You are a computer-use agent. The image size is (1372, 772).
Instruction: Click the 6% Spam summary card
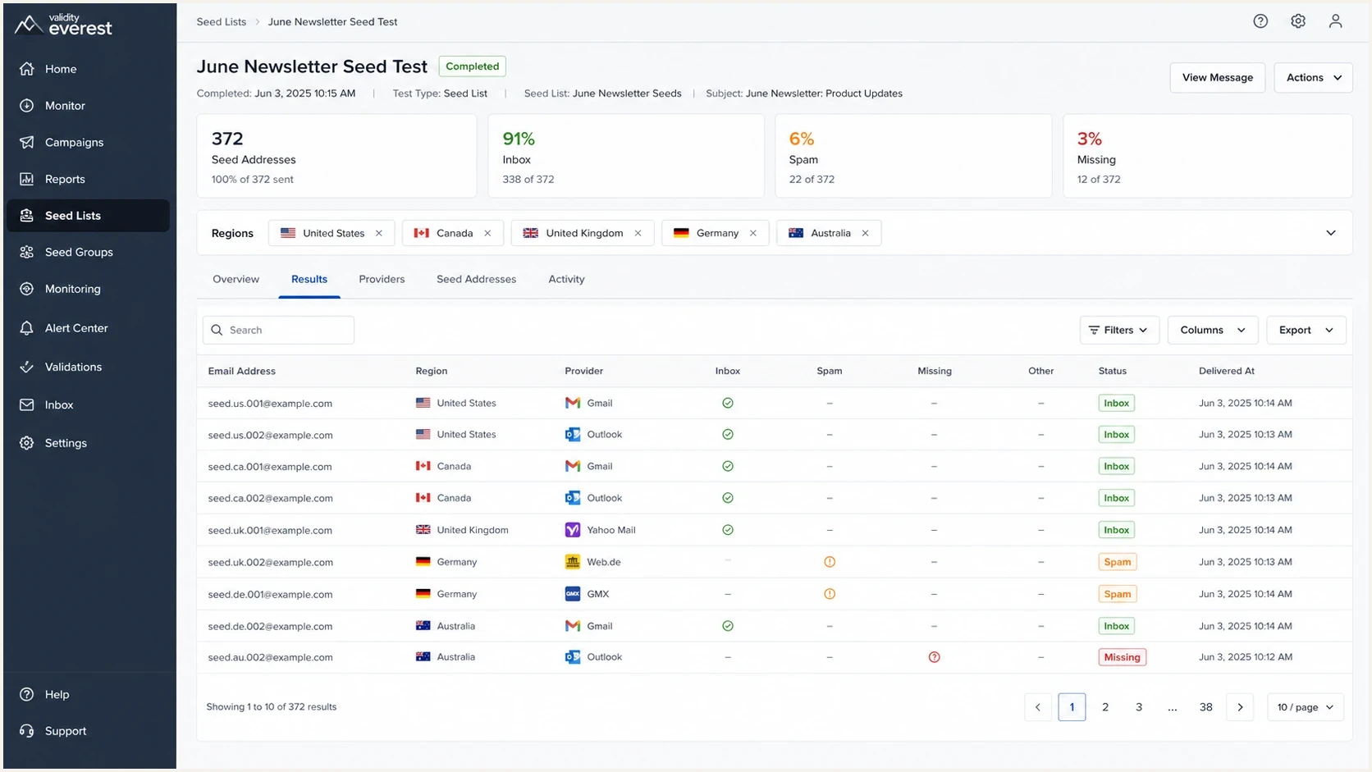913,156
